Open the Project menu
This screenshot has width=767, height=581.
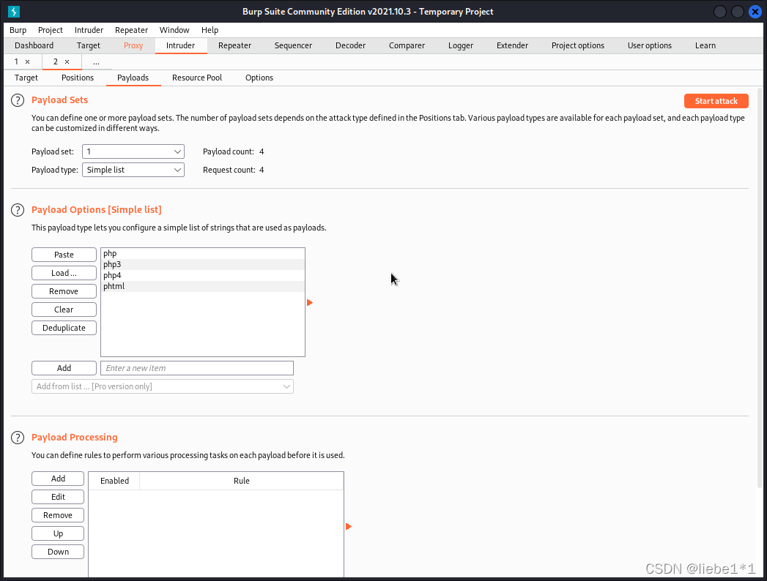[x=51, y=30]
